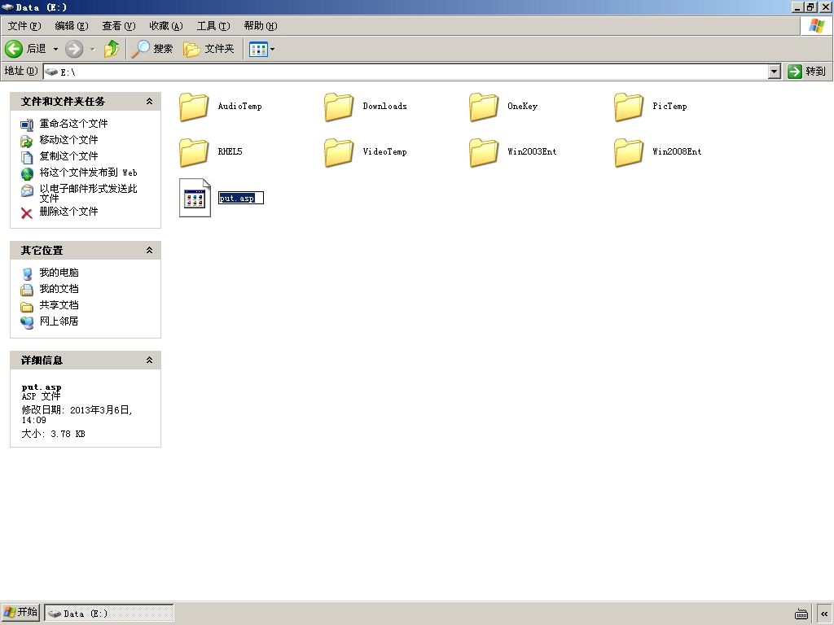Open the 编辑(E) menu
The height and width of the screenshot is (625, 834).
point(72,26)
